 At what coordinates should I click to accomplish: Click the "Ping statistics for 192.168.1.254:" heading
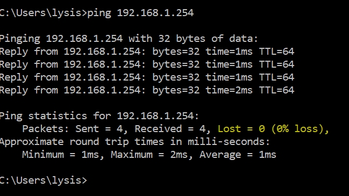click(x=99, y=116)
